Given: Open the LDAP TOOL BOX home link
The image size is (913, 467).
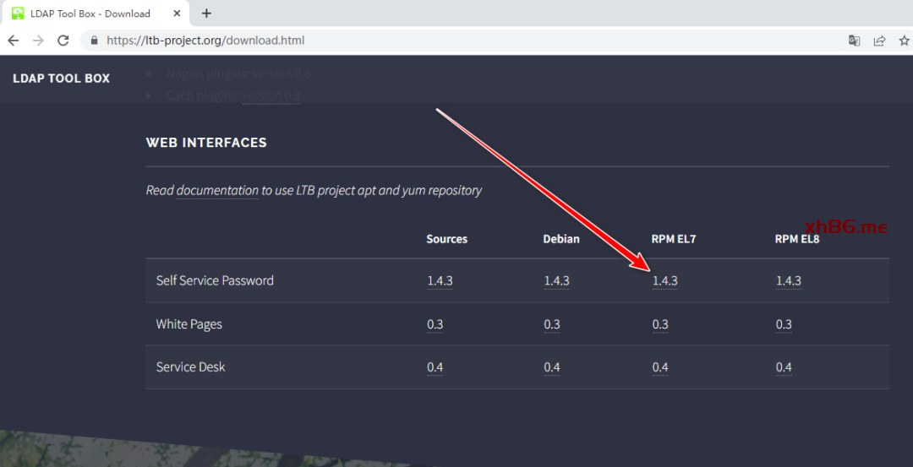Looking at the screenshot, I should tap(61, 79).
